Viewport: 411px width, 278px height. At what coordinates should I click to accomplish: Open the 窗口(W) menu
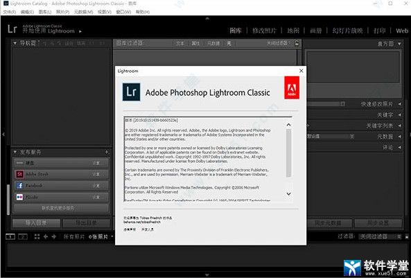(123, 12)
